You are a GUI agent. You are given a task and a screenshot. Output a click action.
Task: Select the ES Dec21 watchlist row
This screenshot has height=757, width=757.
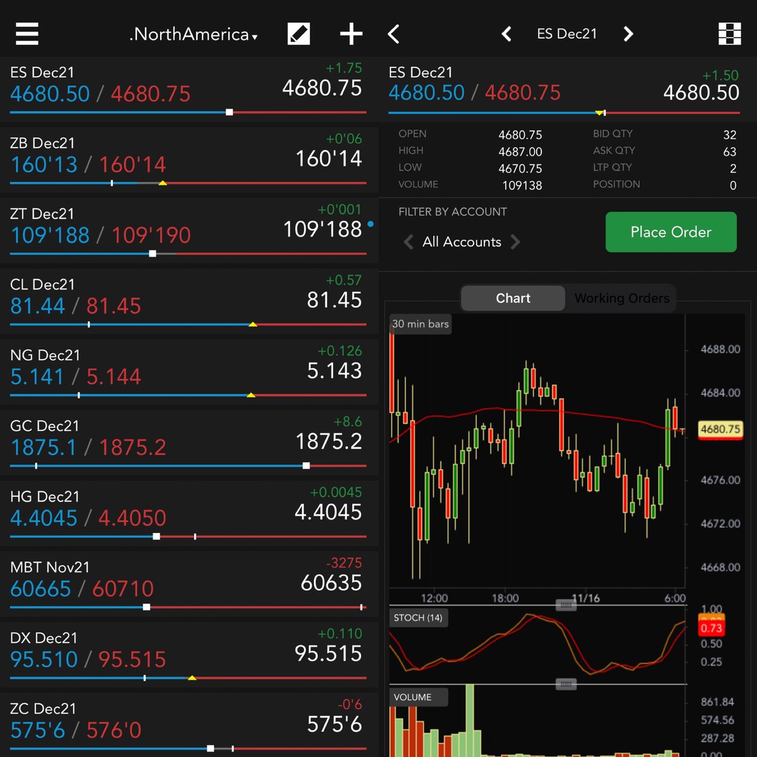click(189, 89)
